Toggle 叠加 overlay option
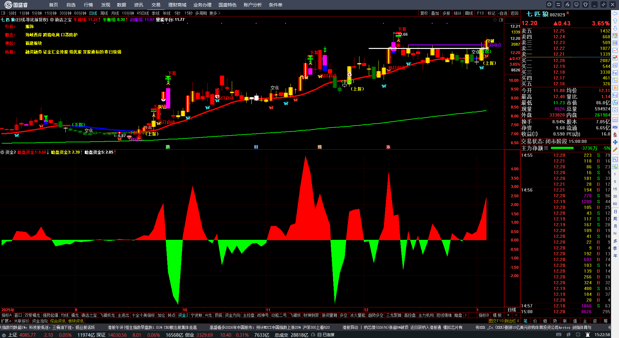Screen dimensions: 619x338 (x=435, y=13)
